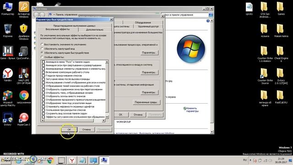Open the CpuCorePar shortcut icon
Viewport: 293px width, 165px height.
24,53
